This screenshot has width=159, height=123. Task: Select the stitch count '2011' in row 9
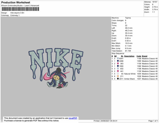[121, 79]
